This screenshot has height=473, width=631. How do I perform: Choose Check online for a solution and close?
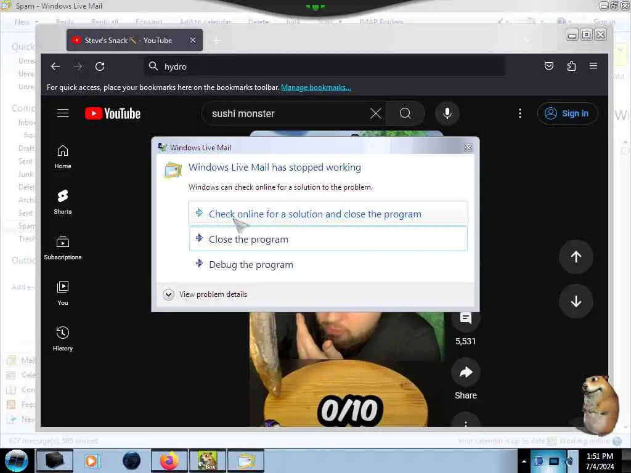[328, 214]
